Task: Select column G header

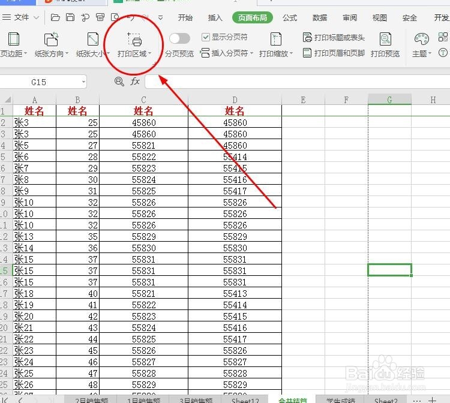Action: pyautogui.click(x=389, y=100)
